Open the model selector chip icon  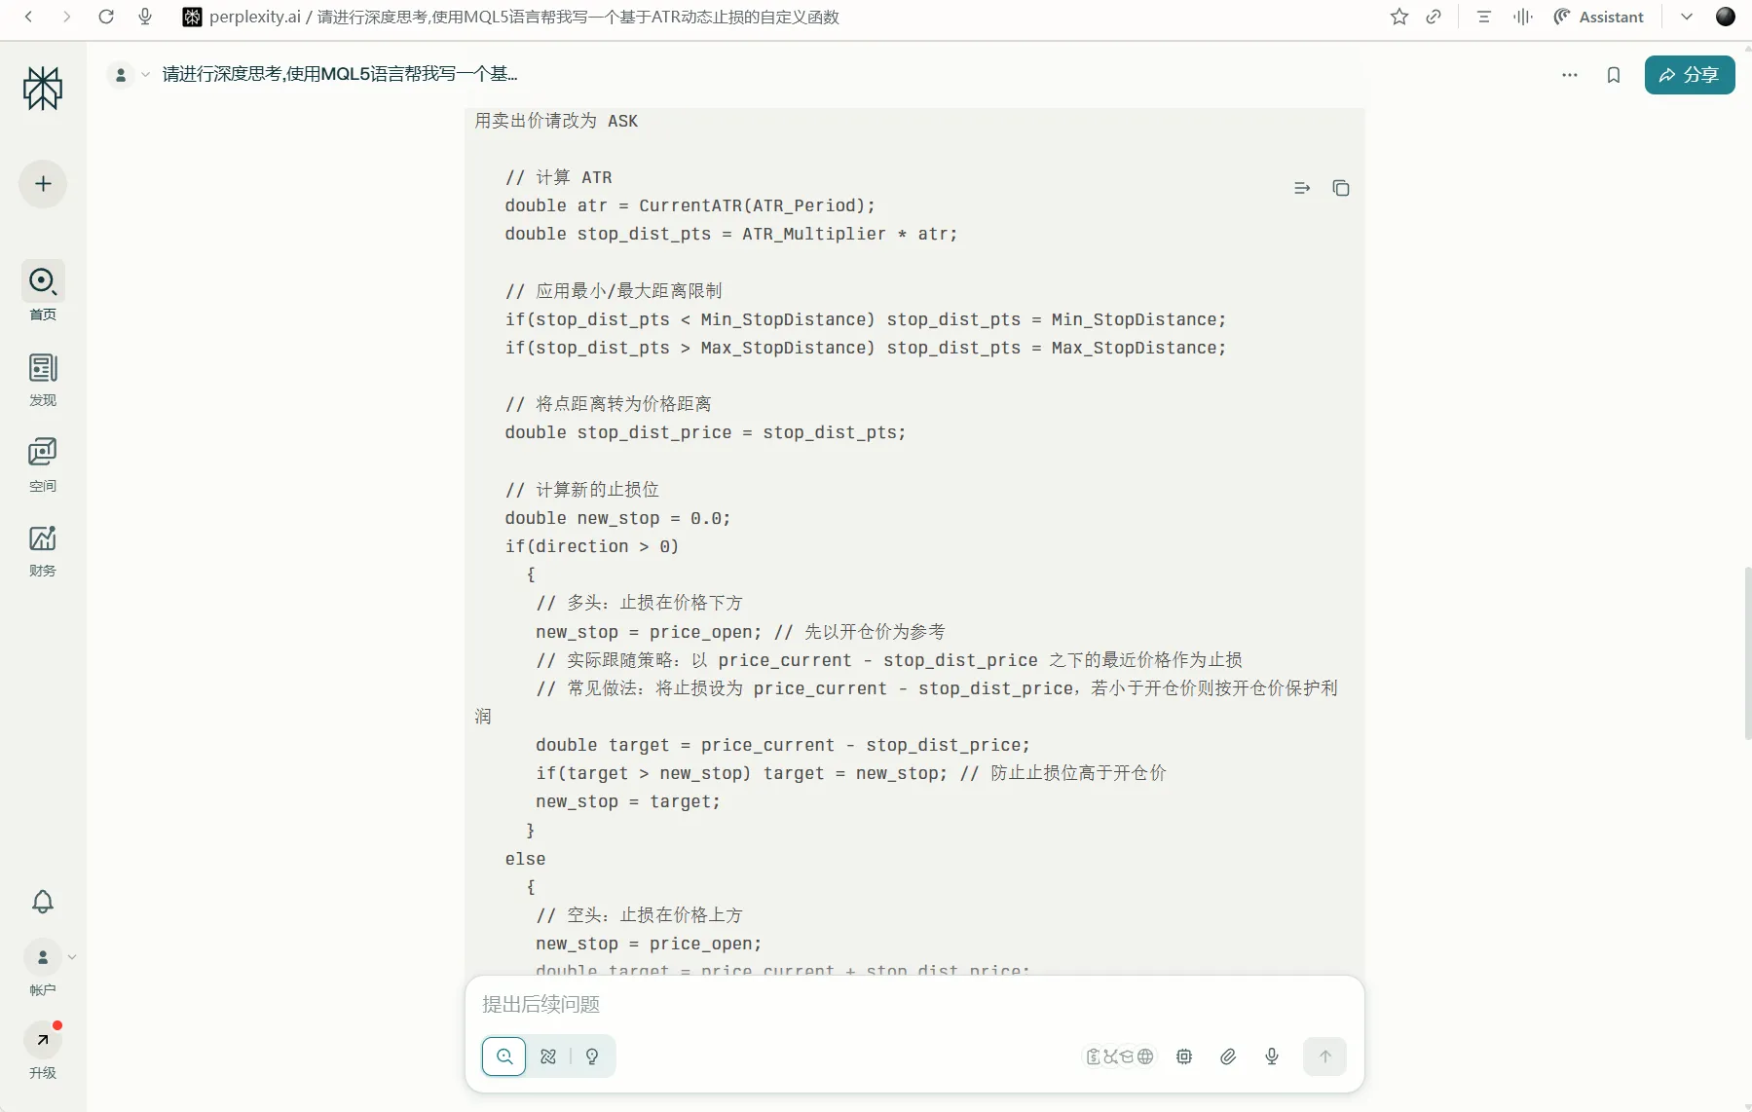tap(1184, 1056)
